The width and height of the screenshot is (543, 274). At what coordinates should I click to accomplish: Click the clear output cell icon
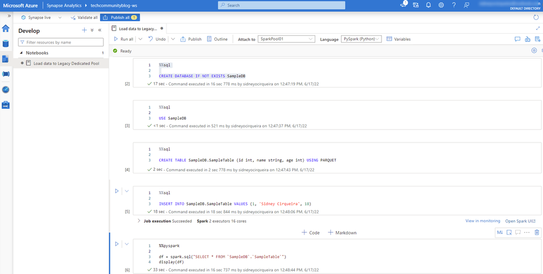[509, 233]
